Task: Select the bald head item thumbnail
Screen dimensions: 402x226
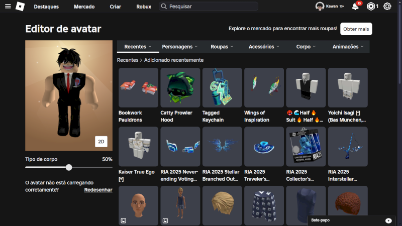Action: tap(138, 205)
